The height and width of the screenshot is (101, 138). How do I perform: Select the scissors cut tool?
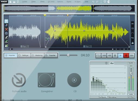(x=6, y=25)
